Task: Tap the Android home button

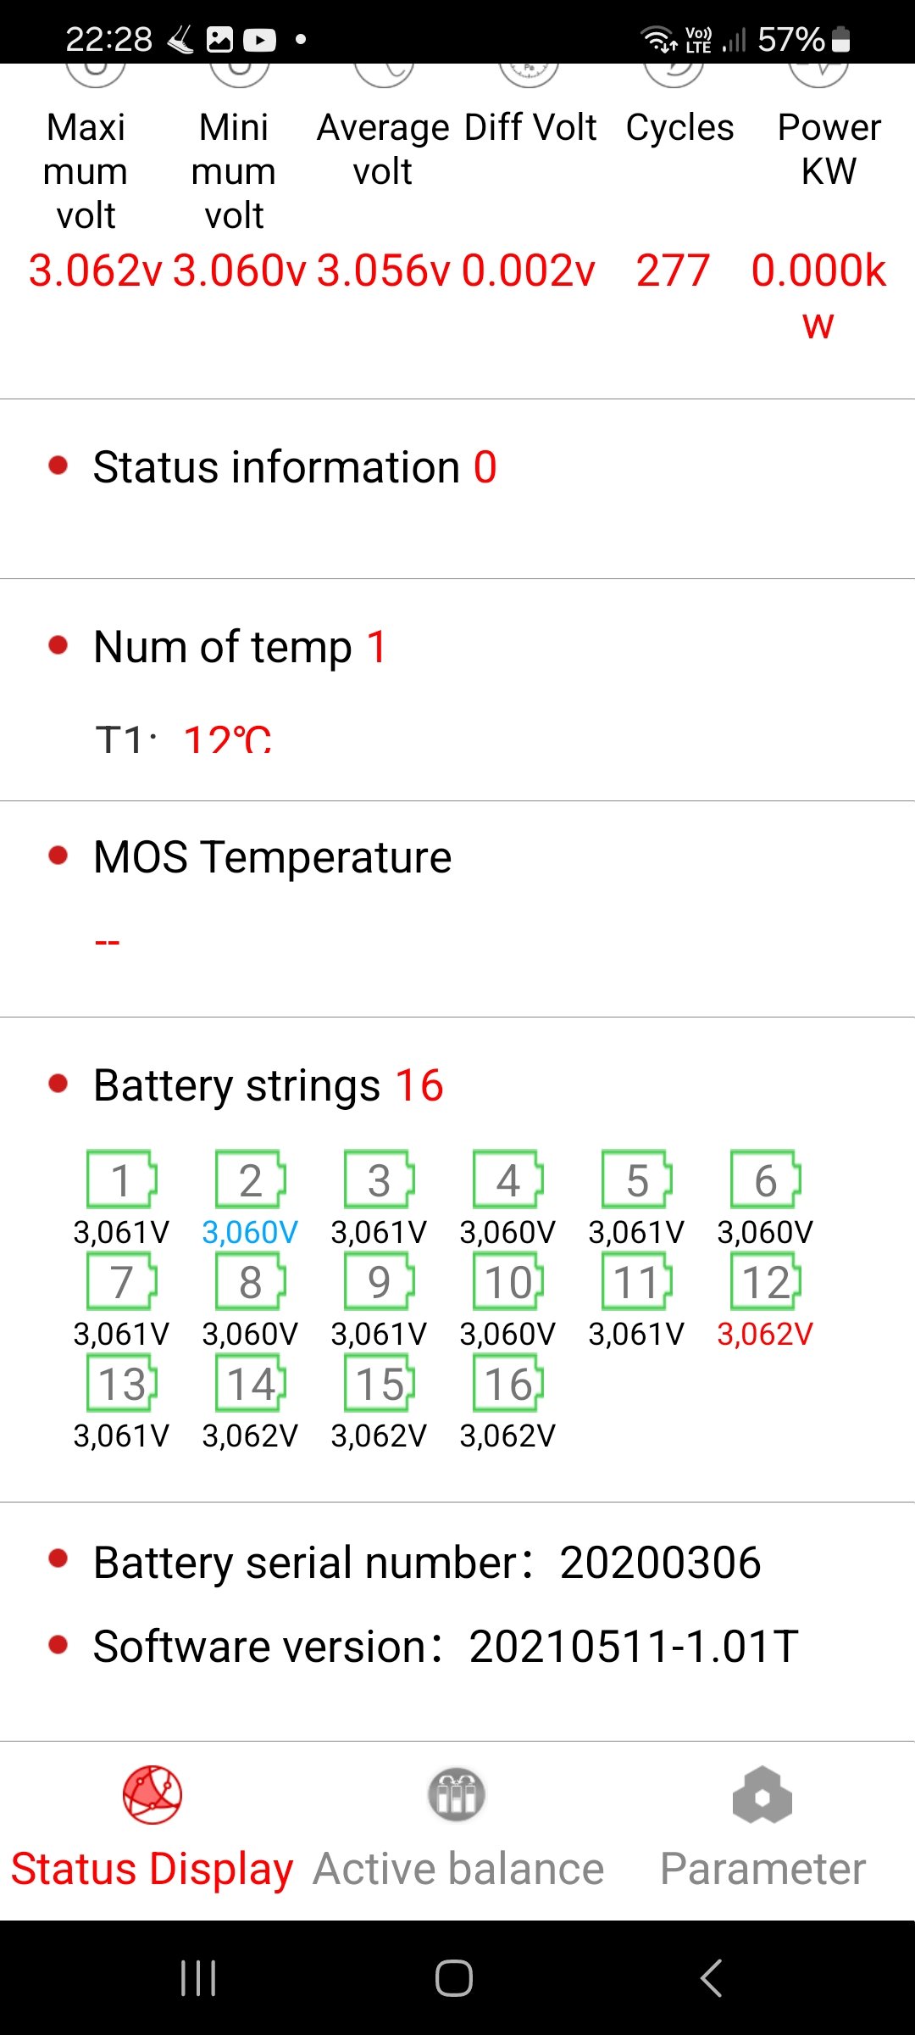Action: click(454, 1978)
